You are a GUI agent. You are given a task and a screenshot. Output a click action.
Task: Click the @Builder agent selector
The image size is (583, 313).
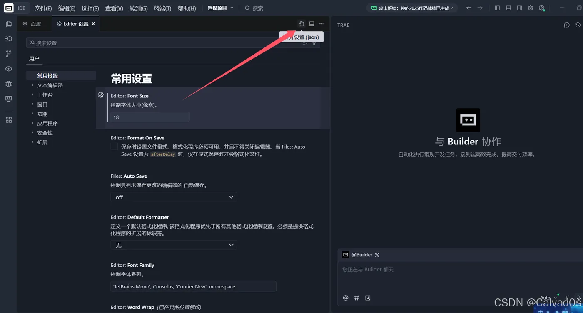tap(358, 255)
